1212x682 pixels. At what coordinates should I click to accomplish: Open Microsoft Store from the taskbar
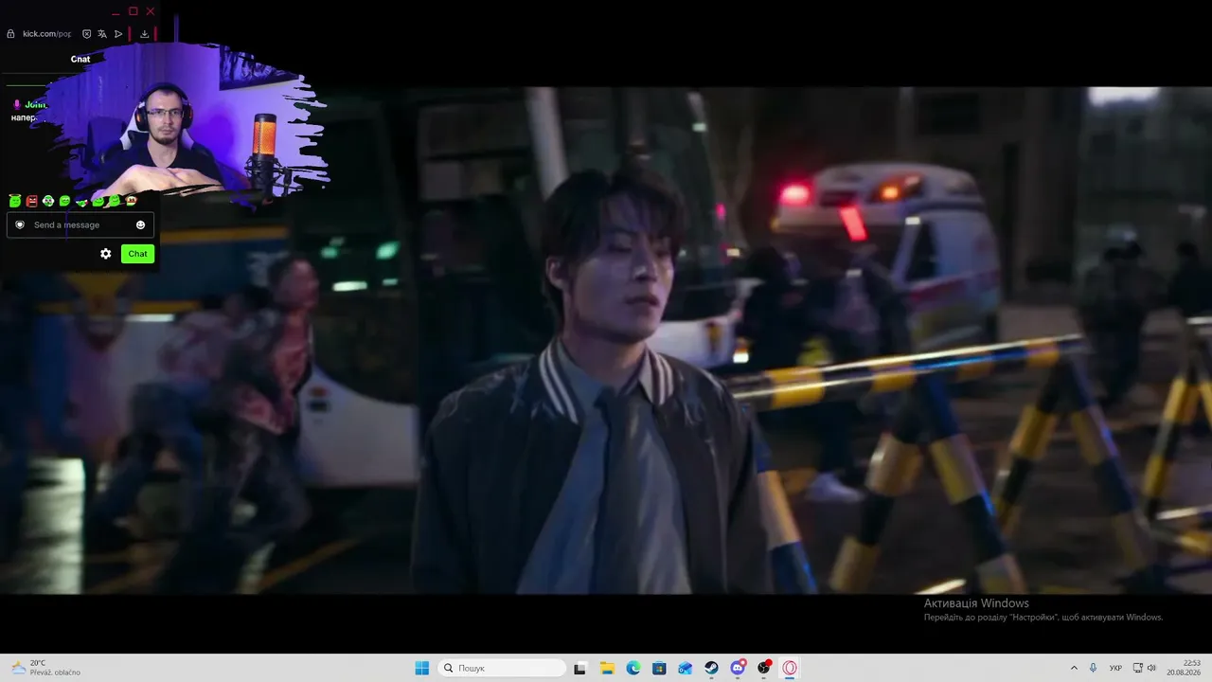click(x=659, y=668)
